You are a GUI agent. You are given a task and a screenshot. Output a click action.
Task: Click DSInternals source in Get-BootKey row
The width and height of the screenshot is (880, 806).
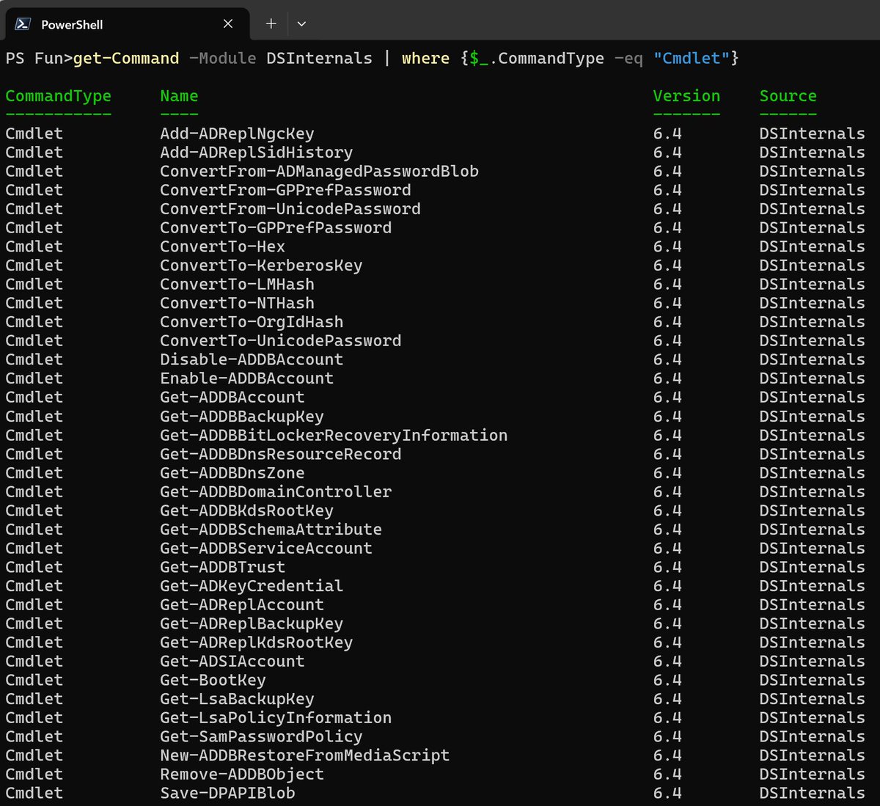[812, 680]
